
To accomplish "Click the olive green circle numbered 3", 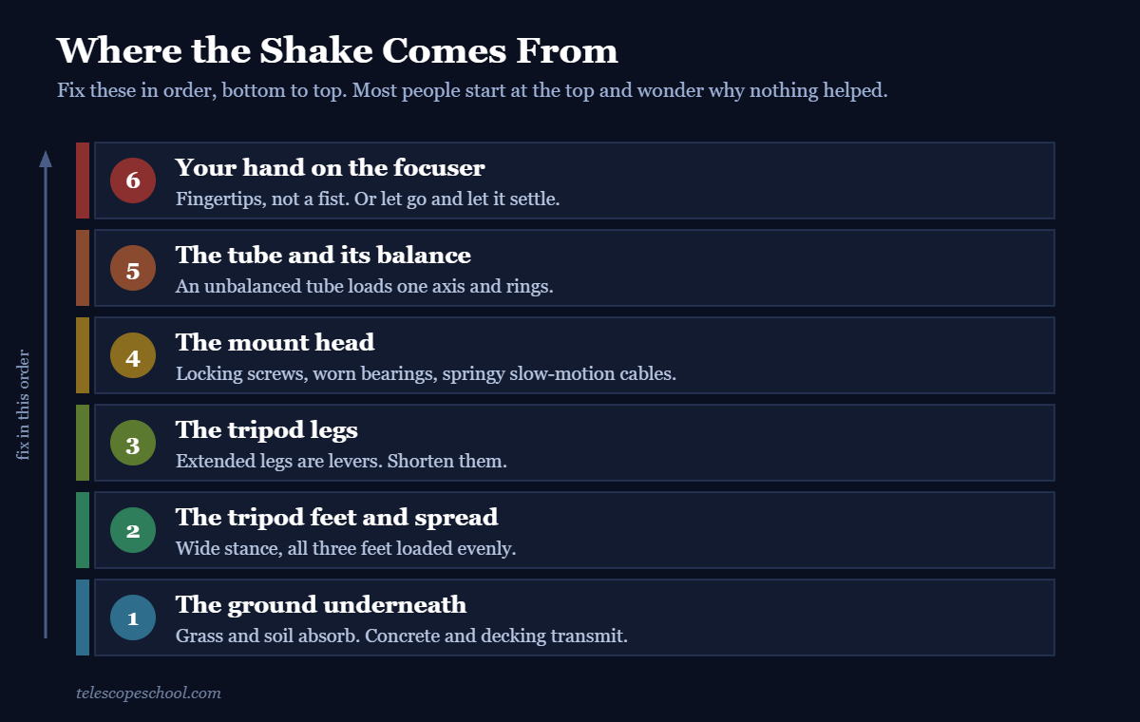I will 133,443.
